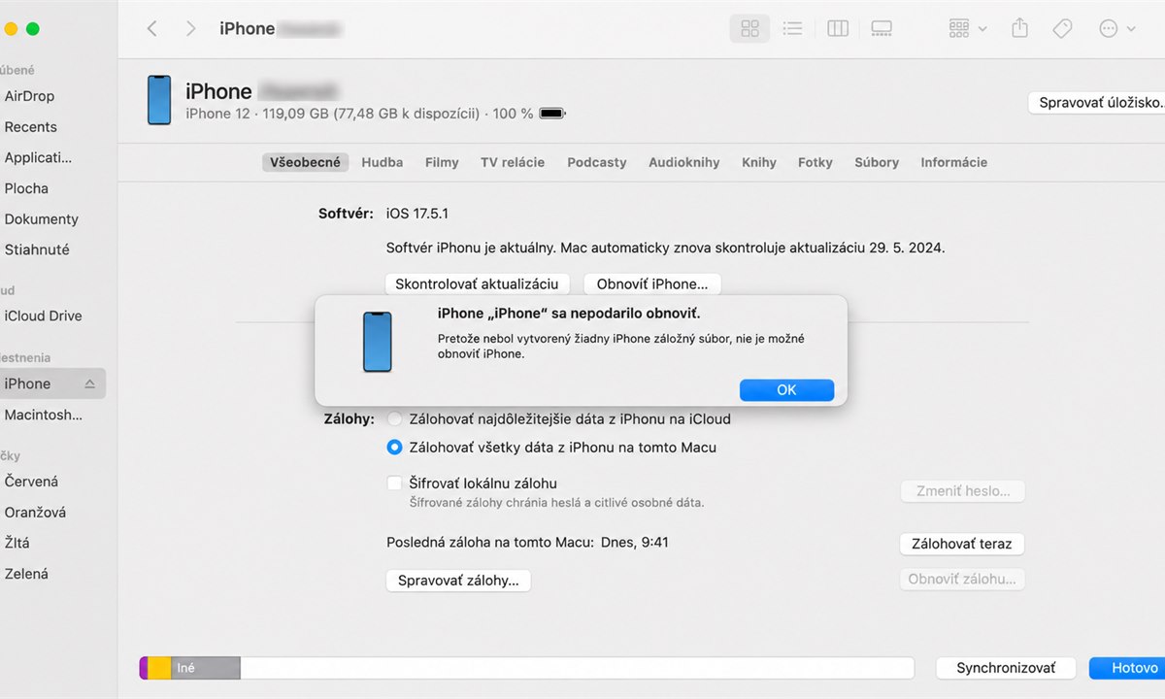Click Spravovať zálohy button
The image size is (1165, 699).
point(458,581)
